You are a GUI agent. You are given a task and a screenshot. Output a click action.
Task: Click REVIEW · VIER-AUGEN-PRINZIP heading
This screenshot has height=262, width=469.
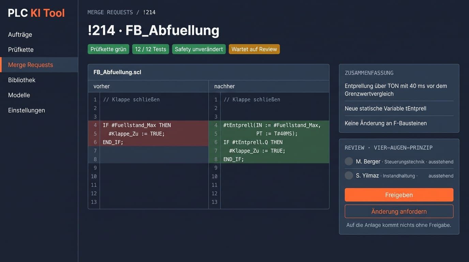[x=389, y=148]
